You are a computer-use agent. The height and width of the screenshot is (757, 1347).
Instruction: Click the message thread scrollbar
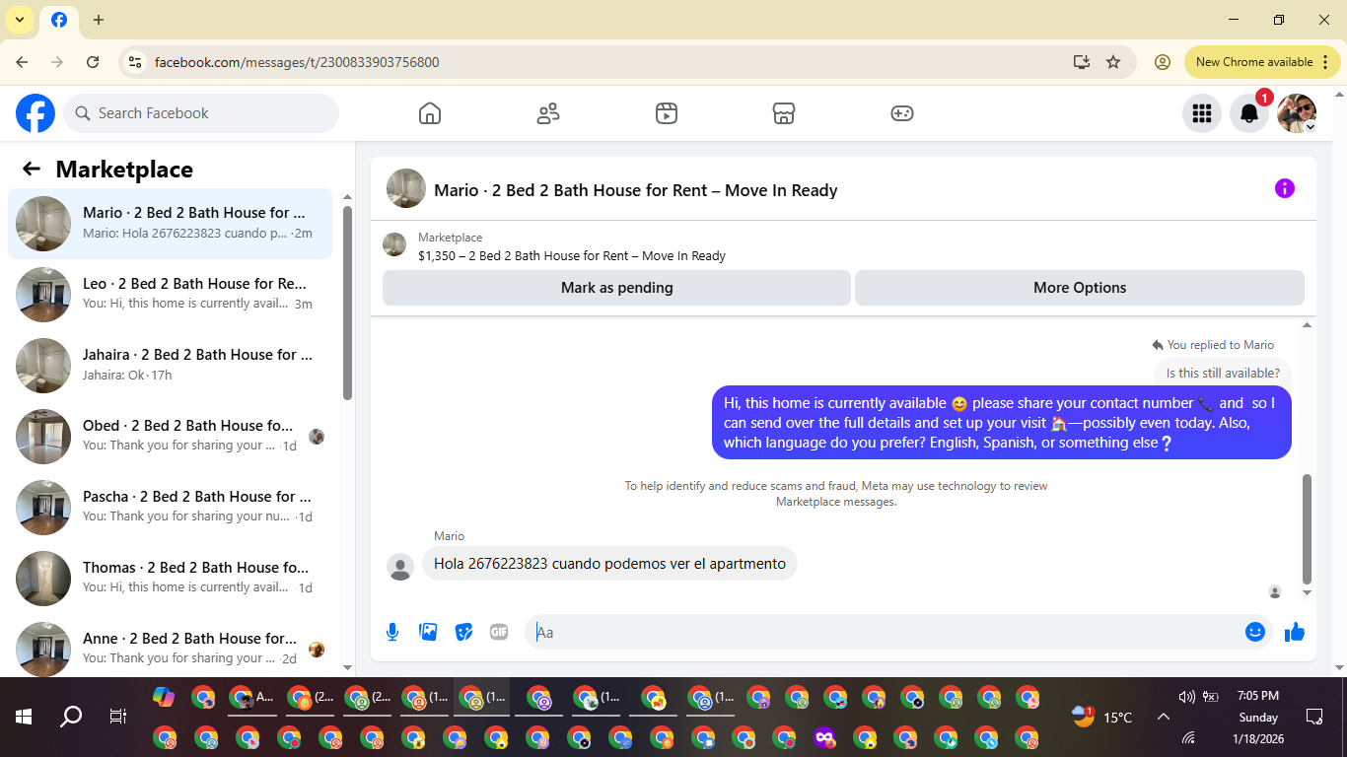coord(1308,529)
